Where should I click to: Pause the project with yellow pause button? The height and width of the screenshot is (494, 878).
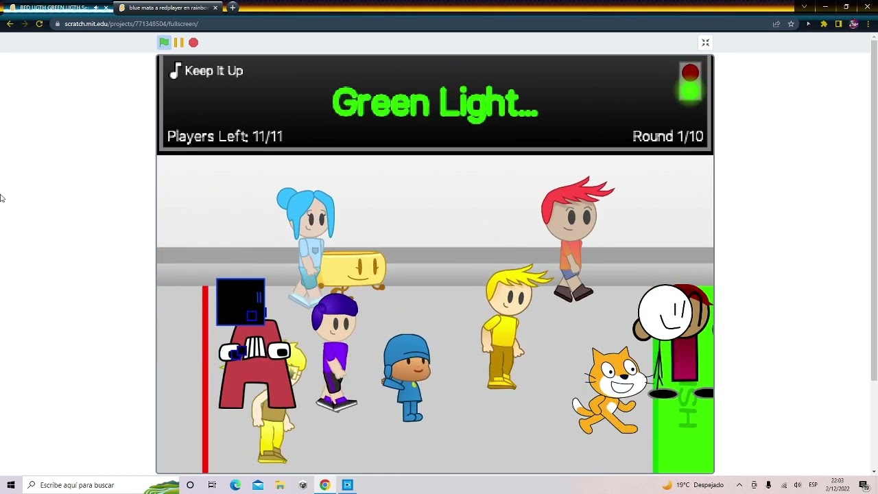[178, 43]
